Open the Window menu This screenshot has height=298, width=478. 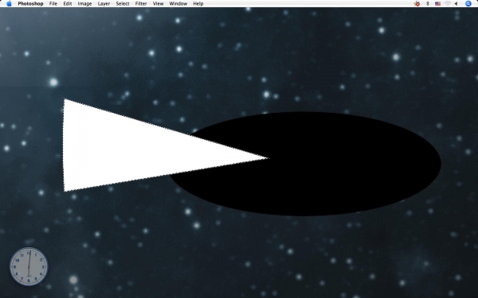[178, 4]
